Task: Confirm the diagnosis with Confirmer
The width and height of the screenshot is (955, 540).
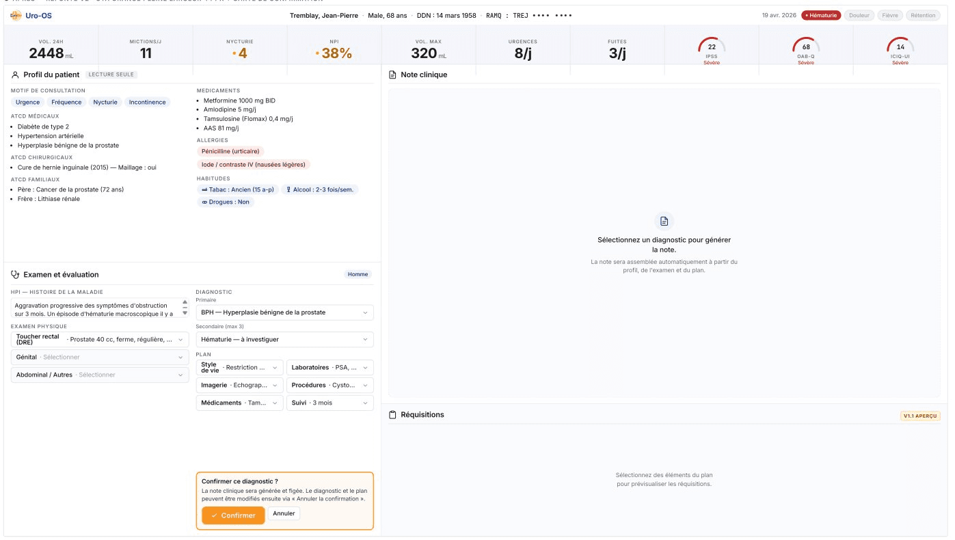Action: (x=233, y=515)
